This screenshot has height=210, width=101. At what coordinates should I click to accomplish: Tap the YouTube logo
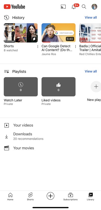[x=14, y=7]
